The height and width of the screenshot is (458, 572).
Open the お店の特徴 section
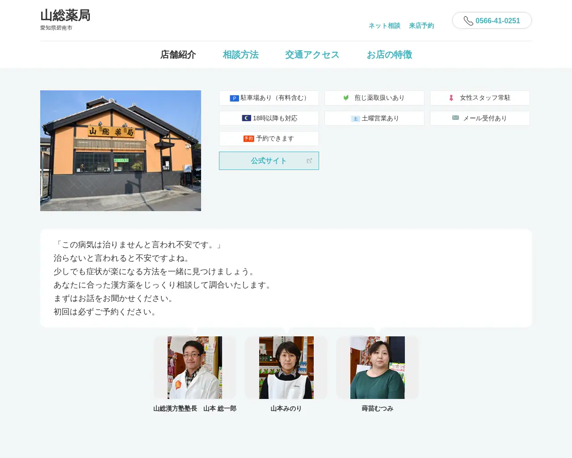pos(390,55)
